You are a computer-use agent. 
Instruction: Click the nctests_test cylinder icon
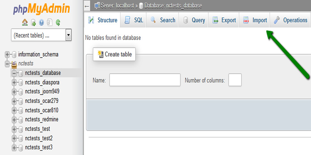point(21,129)
